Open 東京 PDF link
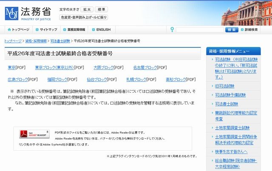272x171 pixels. (11, 68)
